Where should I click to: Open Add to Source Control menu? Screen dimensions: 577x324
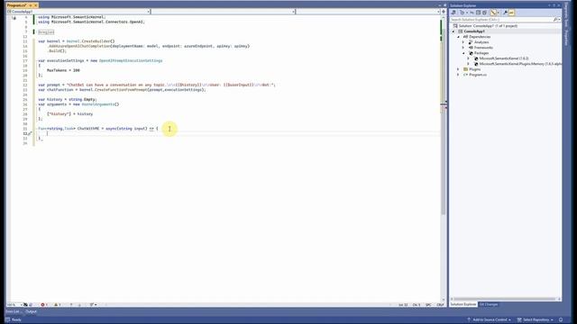click(x=489, y=319)
